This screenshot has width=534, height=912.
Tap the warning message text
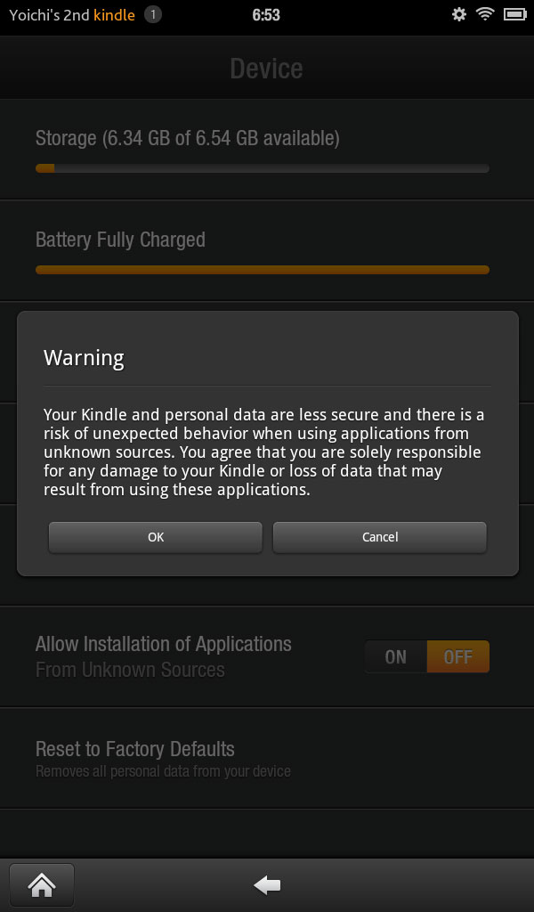click(263, 452)
